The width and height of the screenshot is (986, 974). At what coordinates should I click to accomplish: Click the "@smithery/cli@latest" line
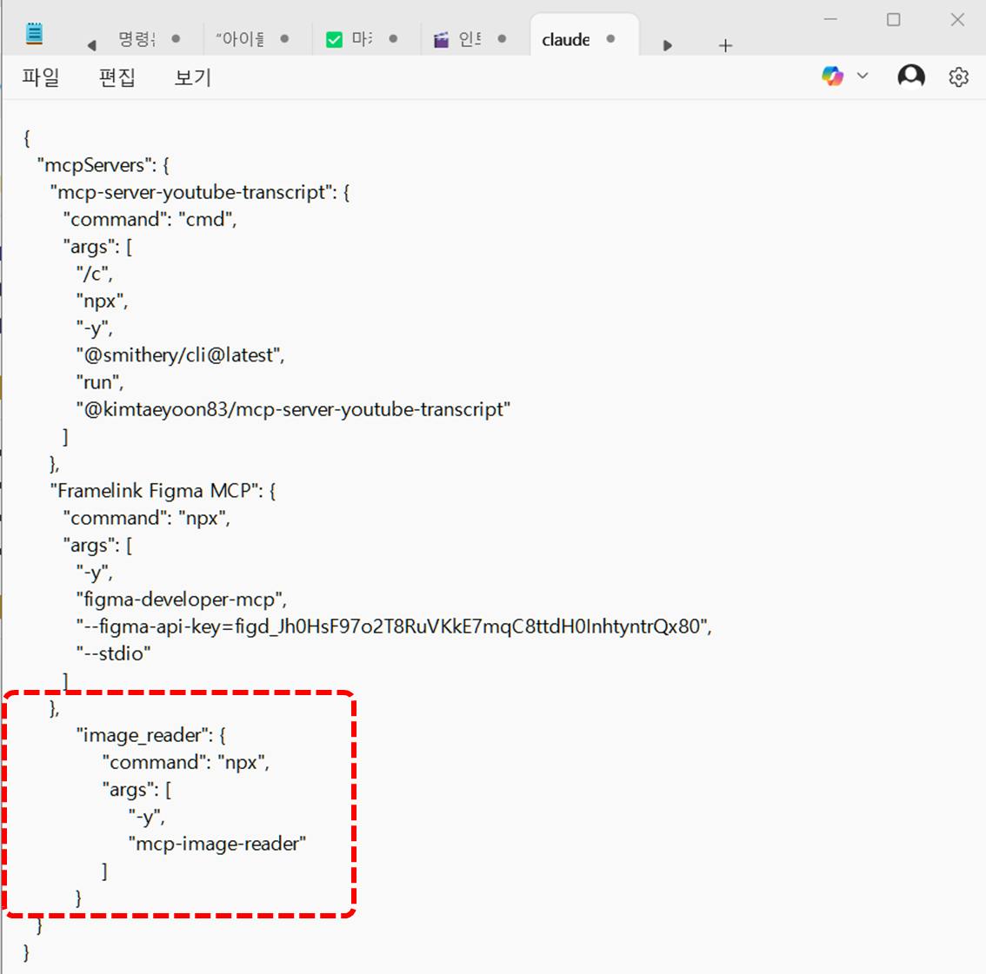181,355
